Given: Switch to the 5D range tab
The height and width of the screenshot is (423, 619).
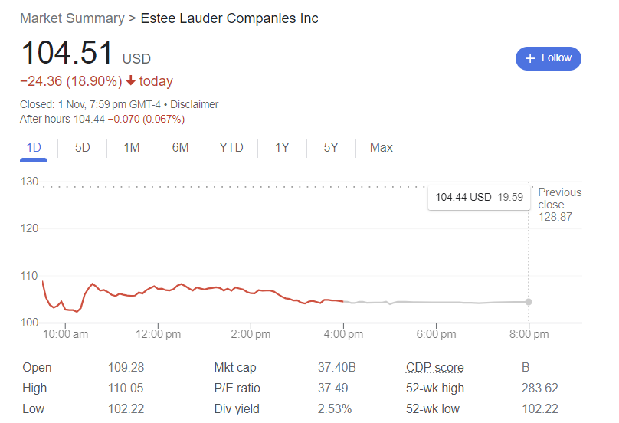Looking at the screenshot, I should pos(83,147).
